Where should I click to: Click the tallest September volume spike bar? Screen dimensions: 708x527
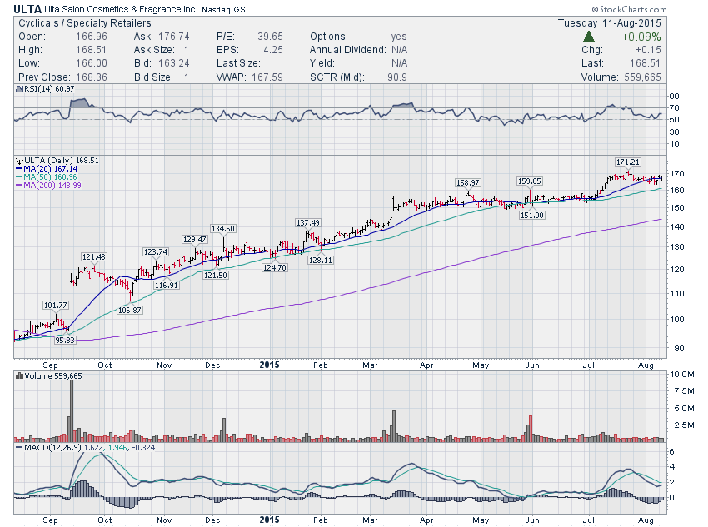[72, 410]
